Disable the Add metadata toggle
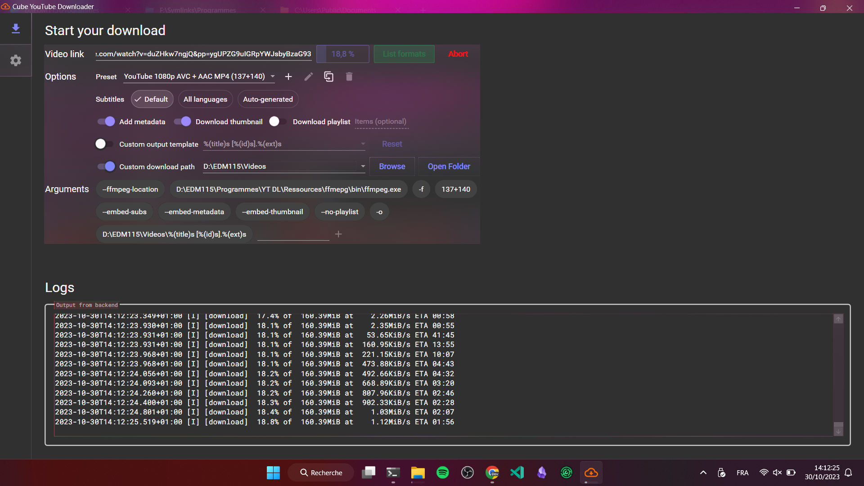Screen dimensions: 864x486 point(105,121)
